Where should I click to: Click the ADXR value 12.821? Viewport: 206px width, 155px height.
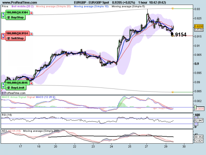click(199, 141)
